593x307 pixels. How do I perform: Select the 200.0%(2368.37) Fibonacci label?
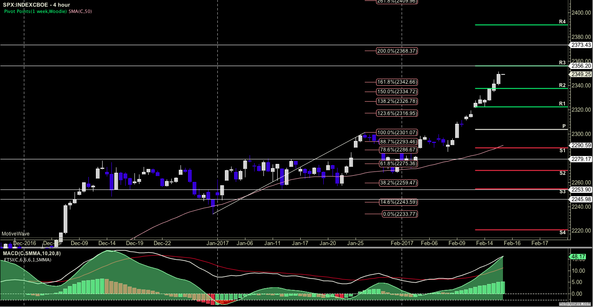(397, 51)
